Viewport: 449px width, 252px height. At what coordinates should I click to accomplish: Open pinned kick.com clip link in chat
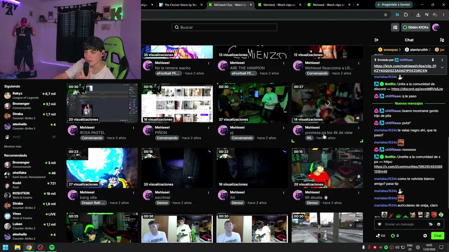coord(405,68)
